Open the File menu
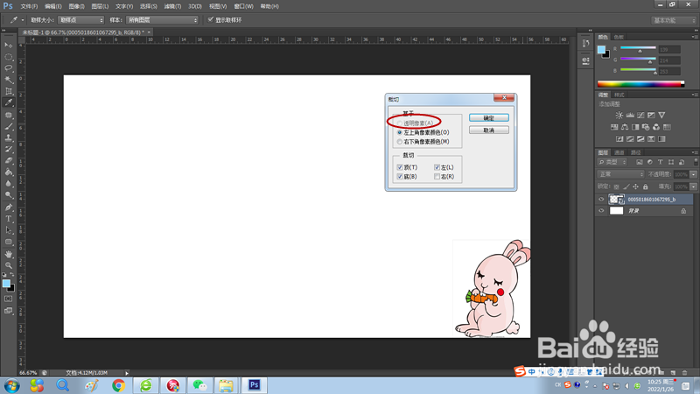 point(29,6)
